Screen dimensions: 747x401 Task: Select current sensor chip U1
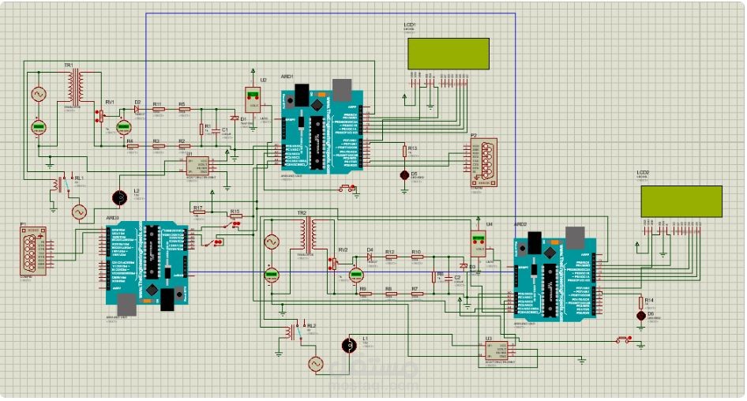coord(197,166)
